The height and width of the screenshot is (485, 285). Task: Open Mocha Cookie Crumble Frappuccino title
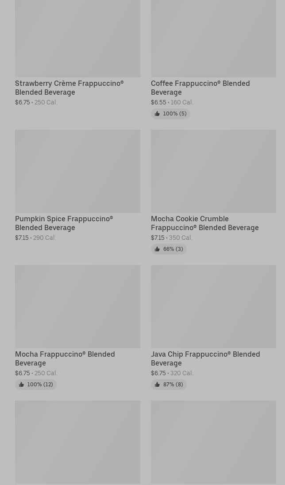click(204, 223)
